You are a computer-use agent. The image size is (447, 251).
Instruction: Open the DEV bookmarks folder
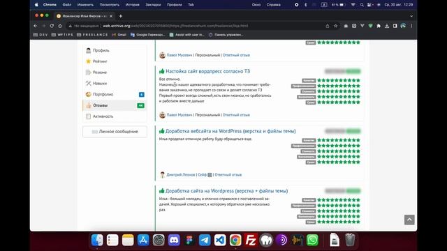pyautogui.click(x=41, y=35)
